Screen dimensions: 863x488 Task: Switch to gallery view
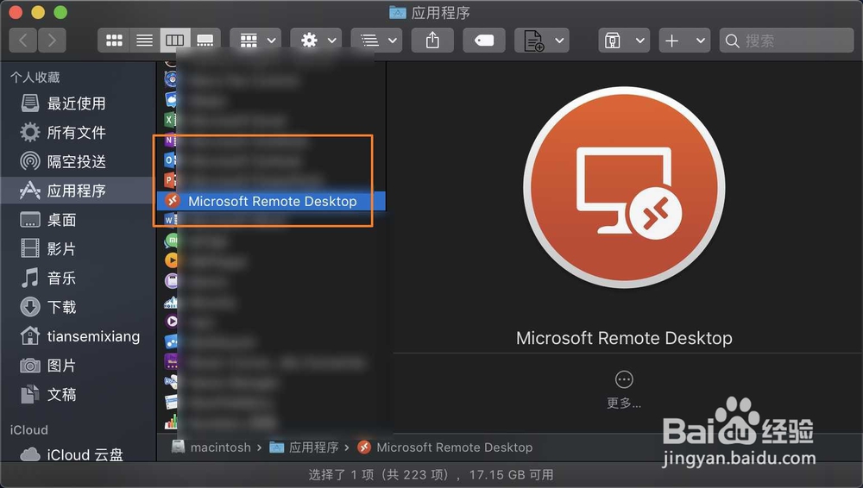205,41
